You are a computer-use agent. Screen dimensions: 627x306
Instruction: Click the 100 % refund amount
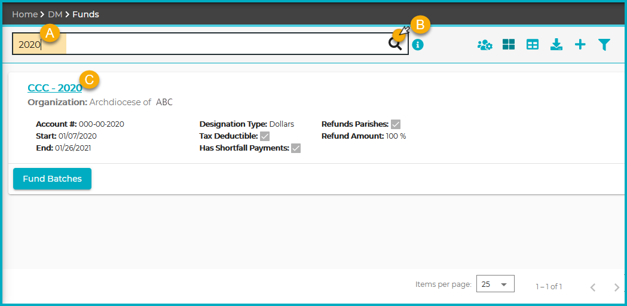396,136
